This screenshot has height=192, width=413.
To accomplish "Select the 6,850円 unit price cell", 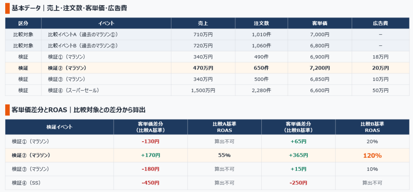I will [320, 79].
